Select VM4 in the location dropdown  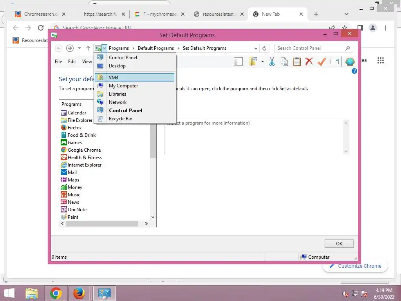[x=135, y=77]
